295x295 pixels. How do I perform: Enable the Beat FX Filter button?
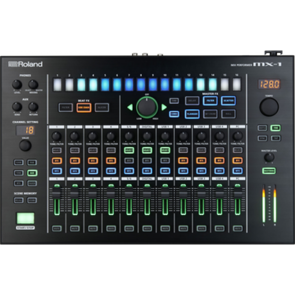[x=66, y=108]
